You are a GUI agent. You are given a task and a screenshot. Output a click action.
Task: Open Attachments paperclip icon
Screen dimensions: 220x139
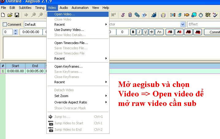(137, 15)
